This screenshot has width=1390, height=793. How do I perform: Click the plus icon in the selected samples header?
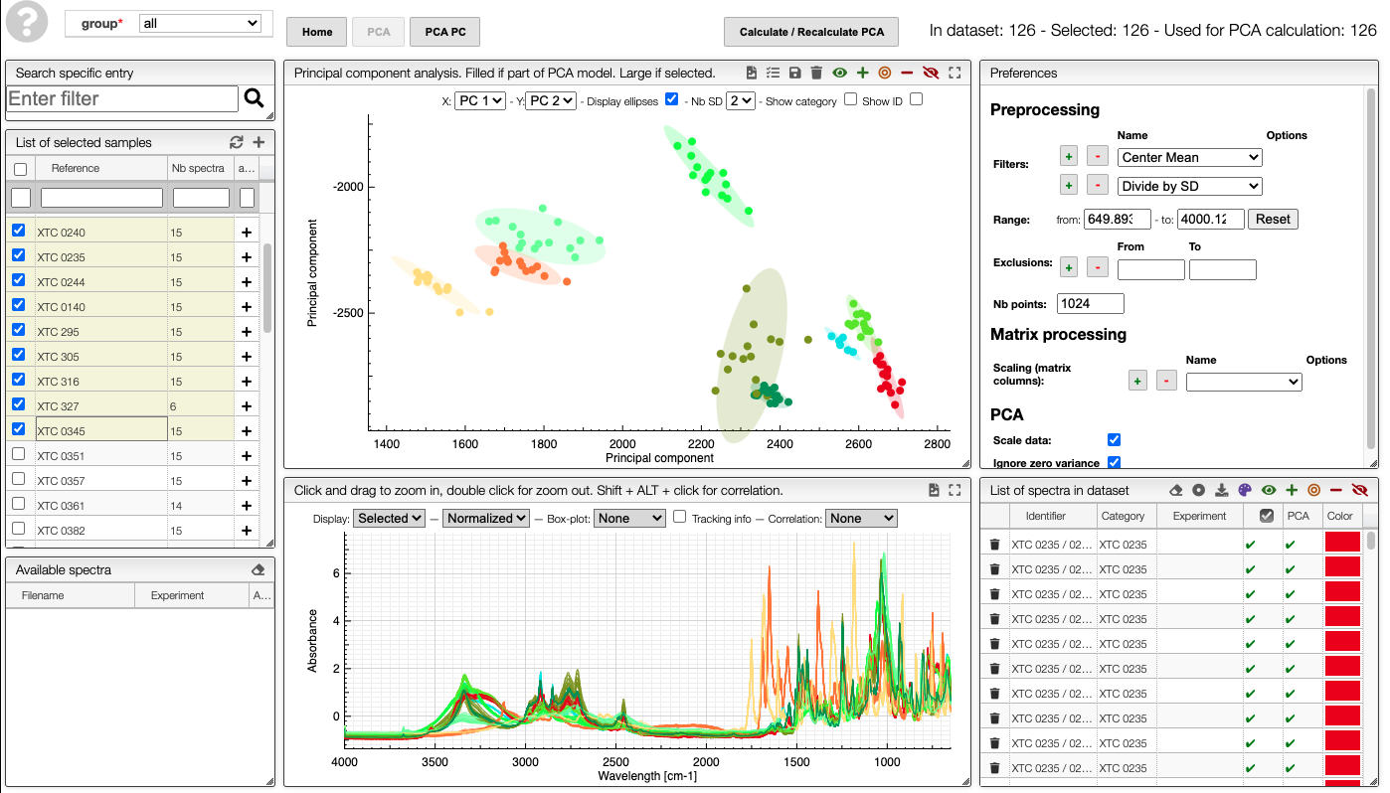point(259,142)
